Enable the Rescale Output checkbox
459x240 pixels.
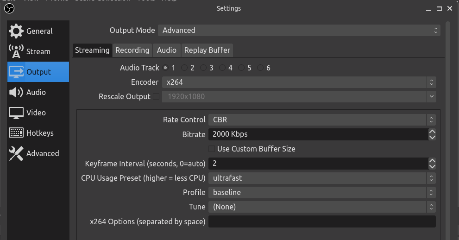tap(157, 97)
